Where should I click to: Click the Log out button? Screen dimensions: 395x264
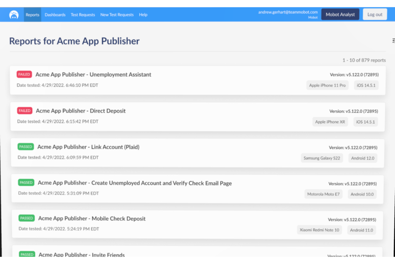[375, 14]
